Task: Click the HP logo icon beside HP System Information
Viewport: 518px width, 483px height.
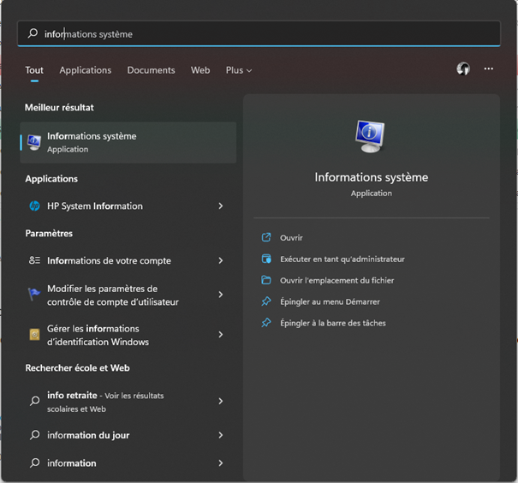Action: [x=35, y=206]
